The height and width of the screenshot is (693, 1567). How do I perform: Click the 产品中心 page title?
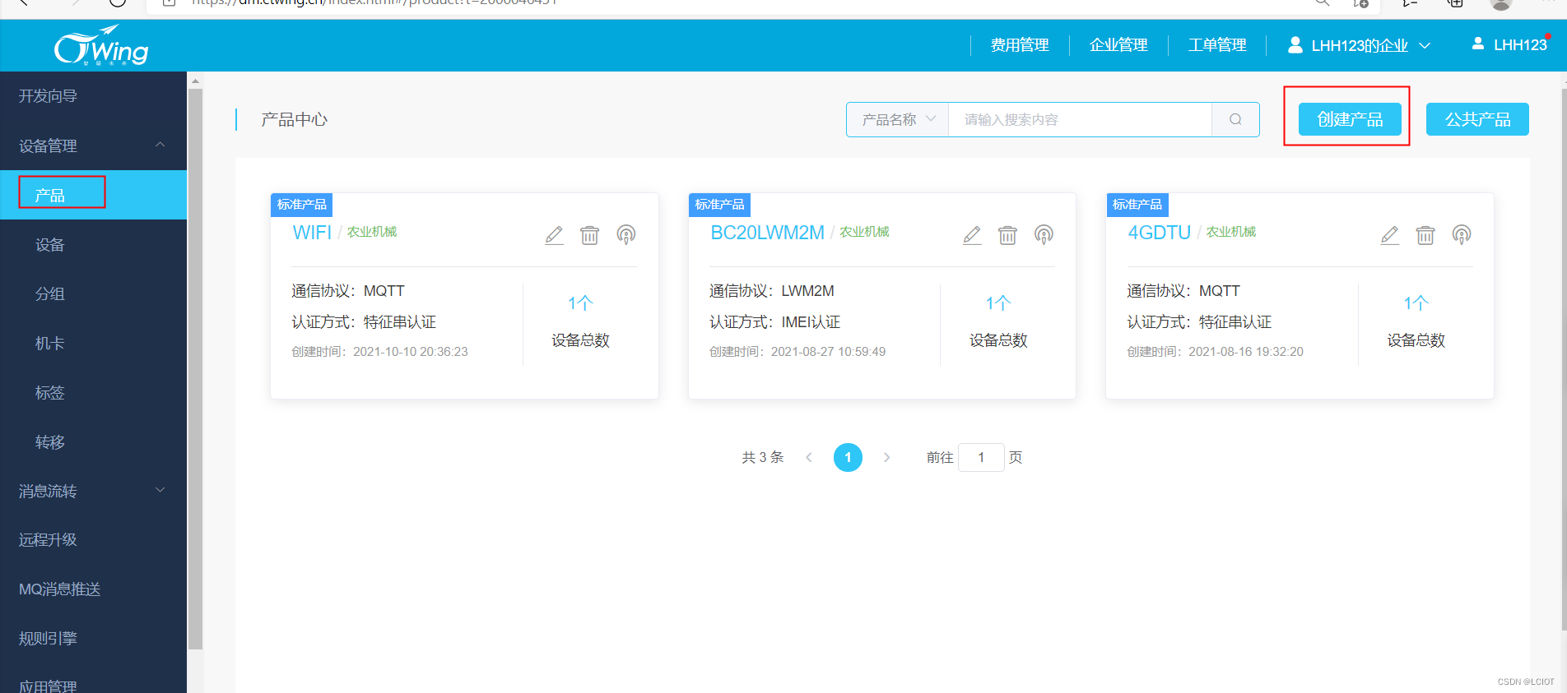294,120
